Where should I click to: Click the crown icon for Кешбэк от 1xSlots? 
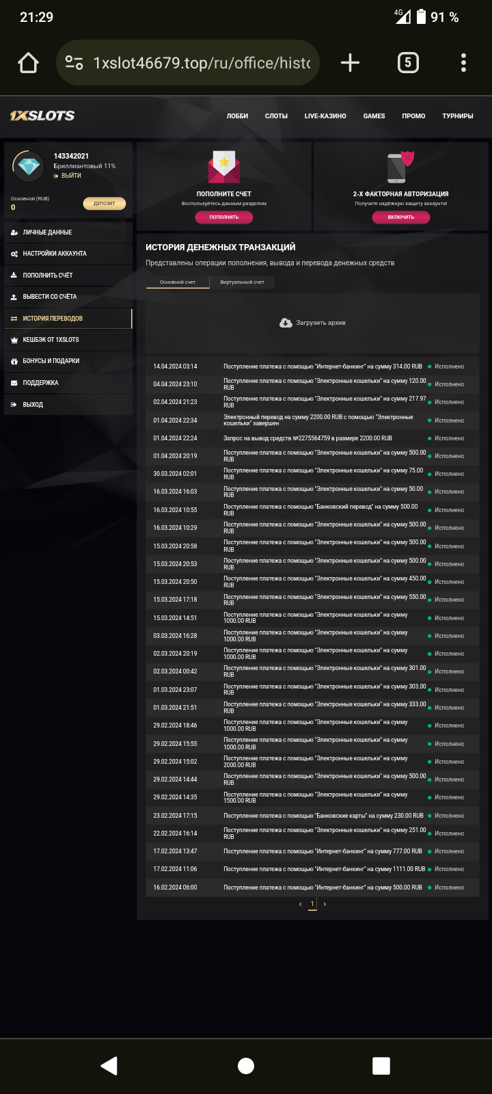(x=14, y=340)
